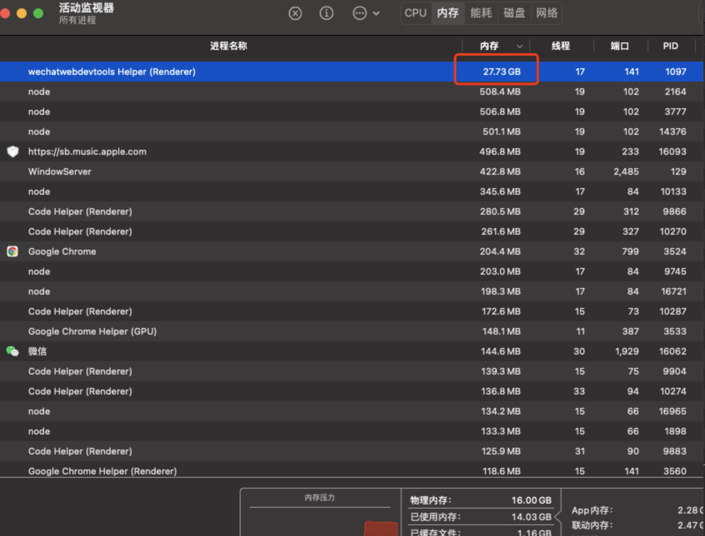Viewport: 705px width, 536px height.
Task: Sort by 进程名称 column header
Action: pos(228,46)
